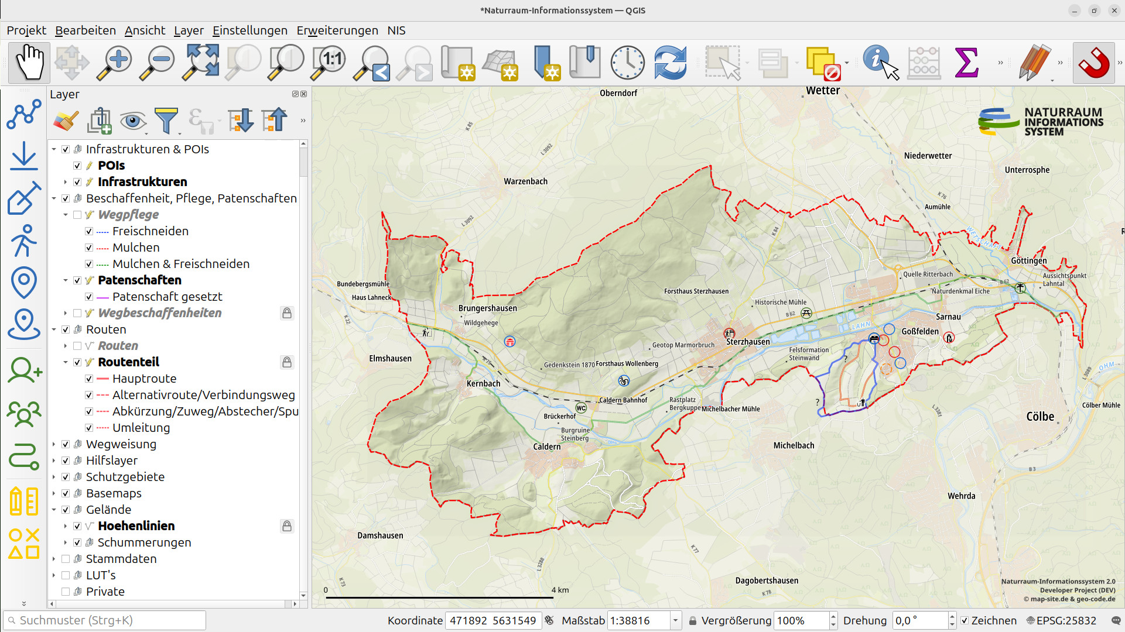This screenshot has height=632, width=1125.
Task: Select the Pan Map hand tool
Action: [x=29, y=62]
